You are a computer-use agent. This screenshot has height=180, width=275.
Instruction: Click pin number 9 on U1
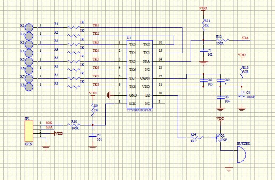tap(160, 101)
